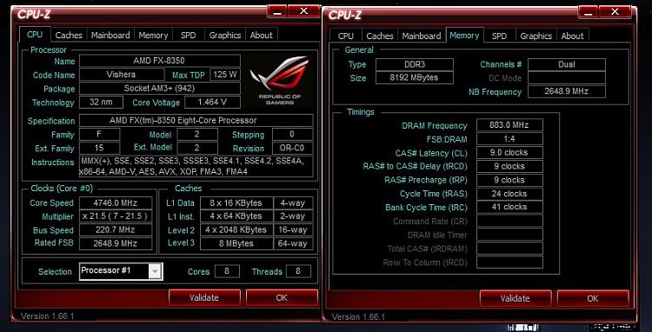Click the memory size value 8192 MBytes
Viewport: 652px width, 332px height.
coord(414,77)
